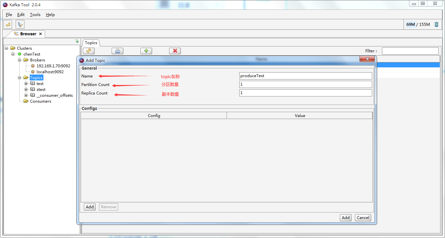Collapse the Brokers node
Viewport: 445px width, 238px height.
coord(20,60)
